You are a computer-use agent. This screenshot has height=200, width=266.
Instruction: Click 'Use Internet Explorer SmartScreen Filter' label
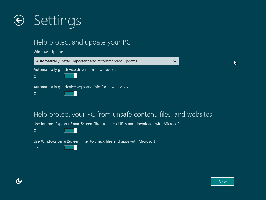point(107,124)
